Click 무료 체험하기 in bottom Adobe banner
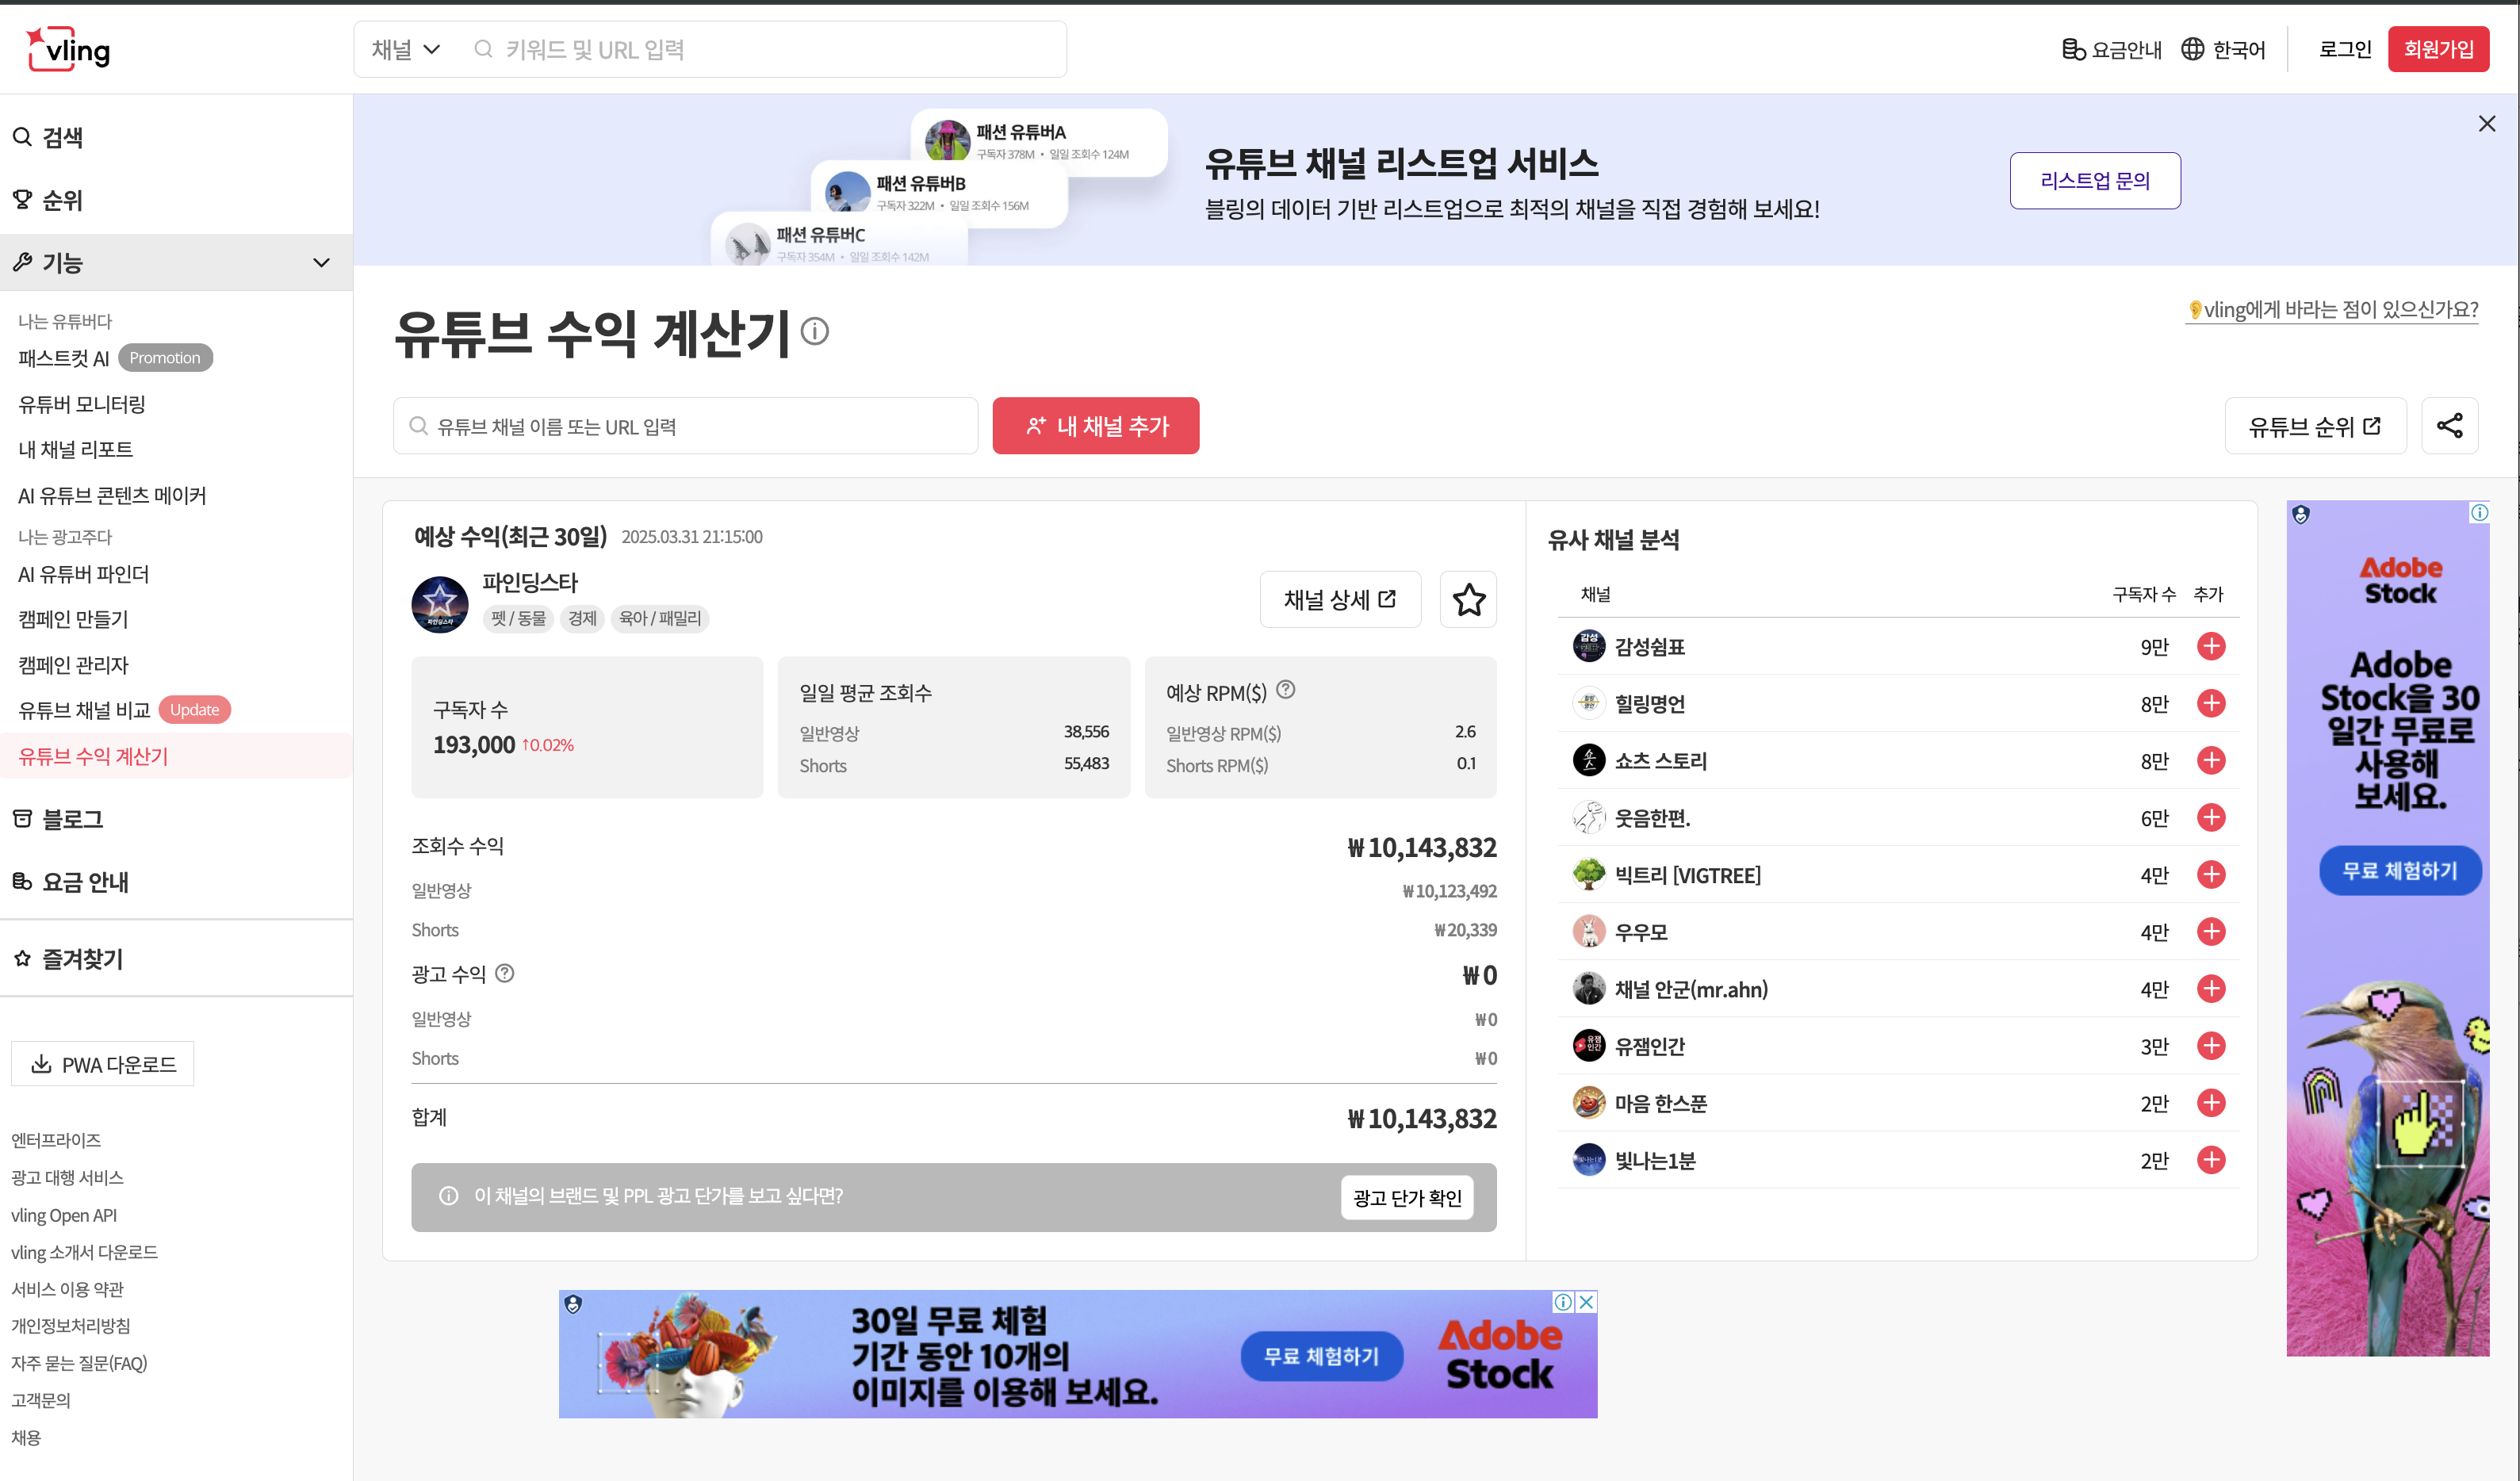The image size is (2520, 1481). click(x=1321, y=1356)
